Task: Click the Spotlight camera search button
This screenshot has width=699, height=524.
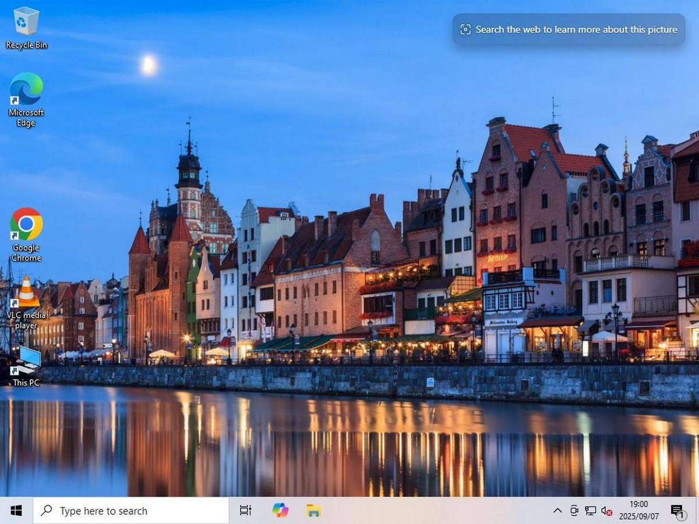Action: 464,29
